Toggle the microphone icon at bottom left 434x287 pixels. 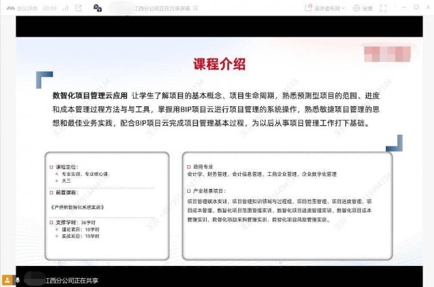17,279
